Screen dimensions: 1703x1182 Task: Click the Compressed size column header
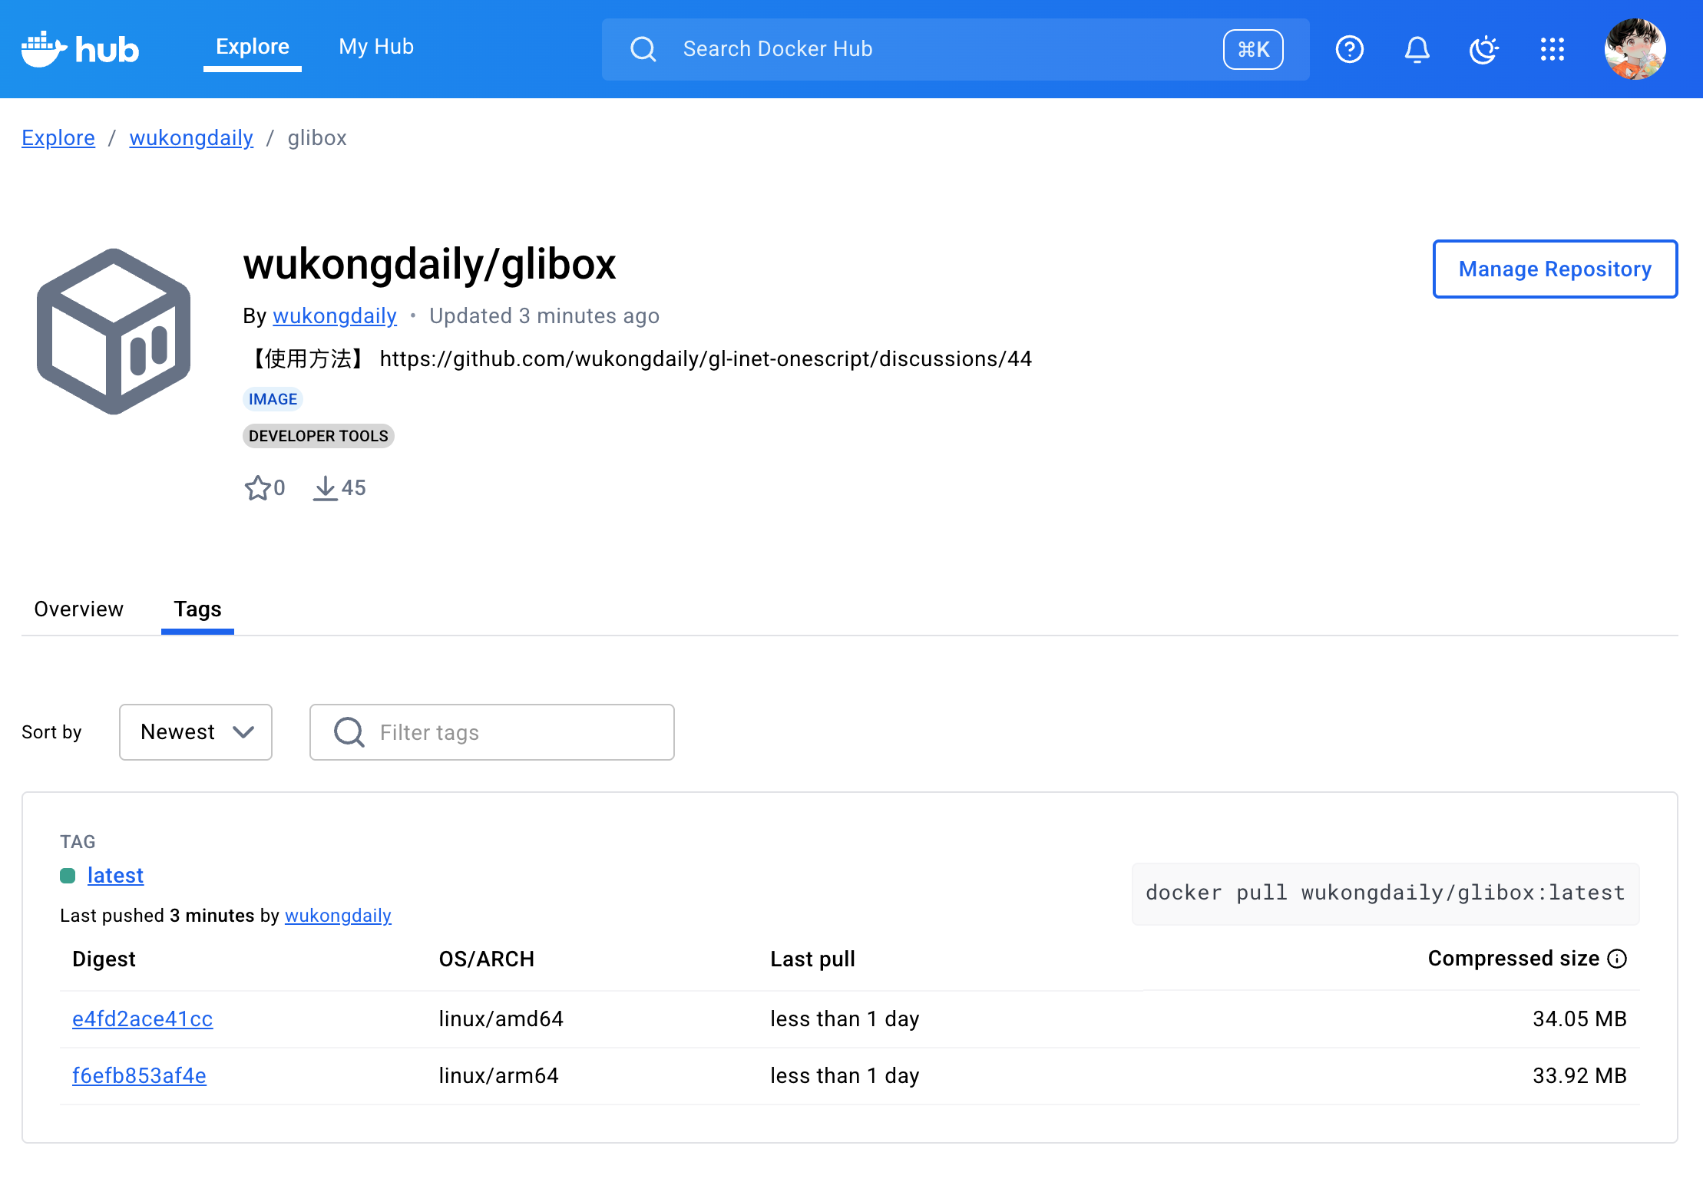(1513, 958)
